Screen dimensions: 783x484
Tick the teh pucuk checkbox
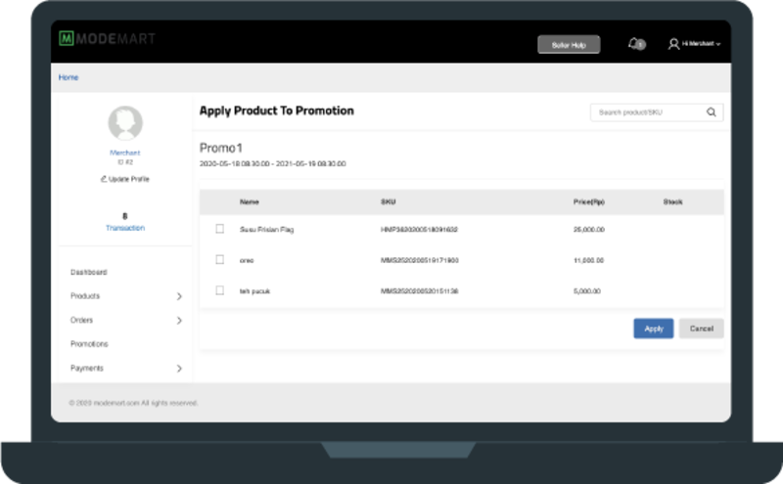coord(219,290)
